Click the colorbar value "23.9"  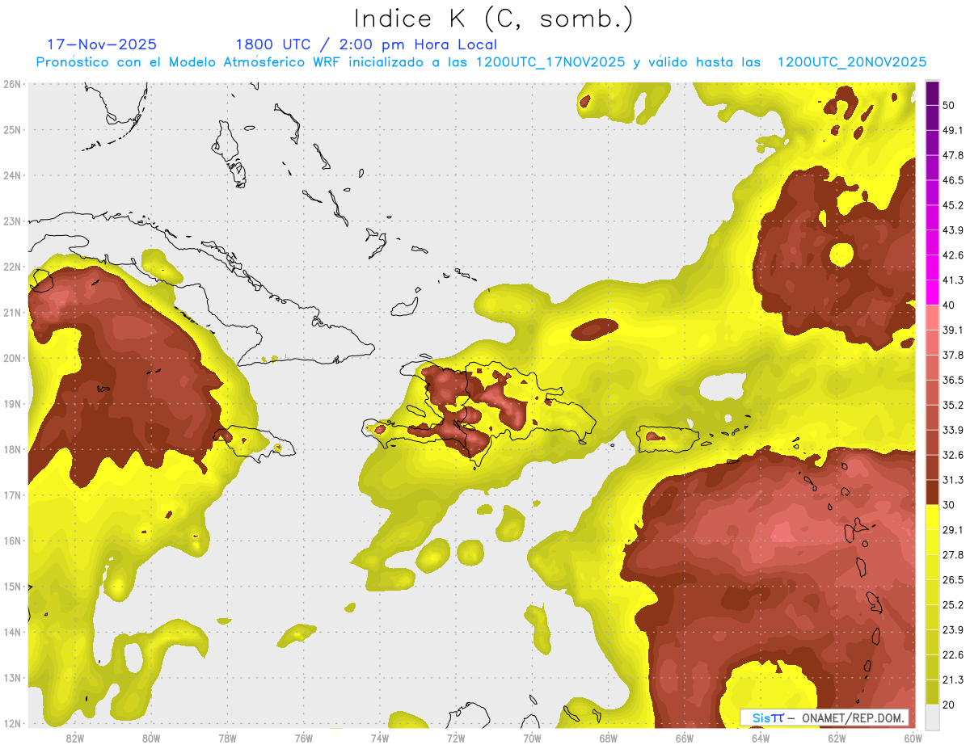click(x=952, y=630)
